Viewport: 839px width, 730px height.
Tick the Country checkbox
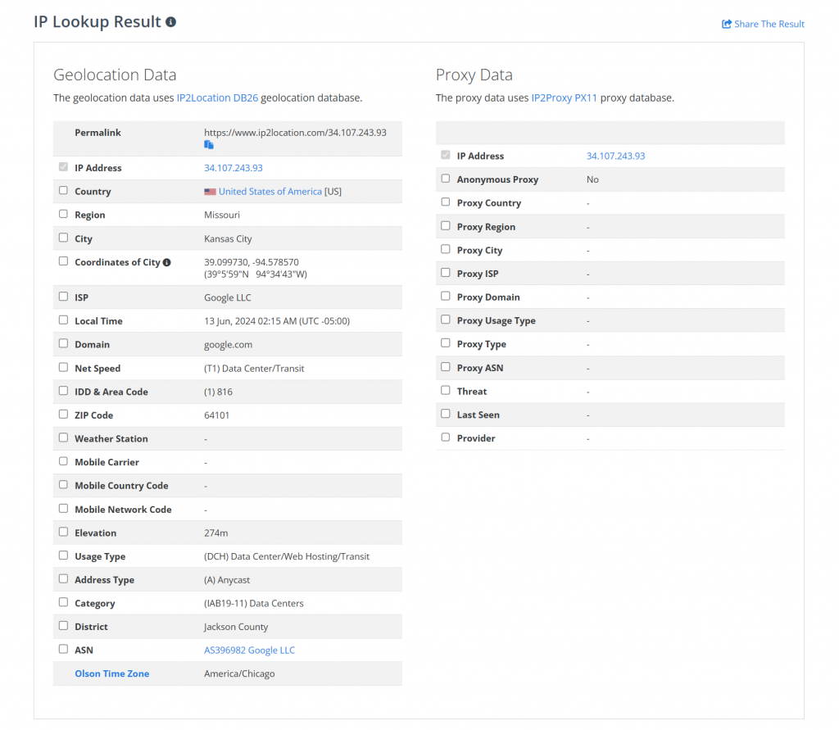point(63,191)
